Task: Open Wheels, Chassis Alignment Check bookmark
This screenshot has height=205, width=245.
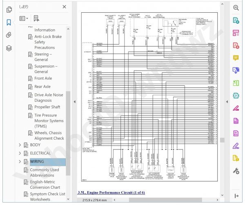Action: (49, 136)
